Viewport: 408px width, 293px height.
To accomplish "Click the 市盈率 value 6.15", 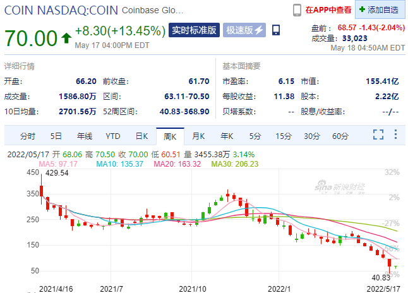I will tap(286, 81).
